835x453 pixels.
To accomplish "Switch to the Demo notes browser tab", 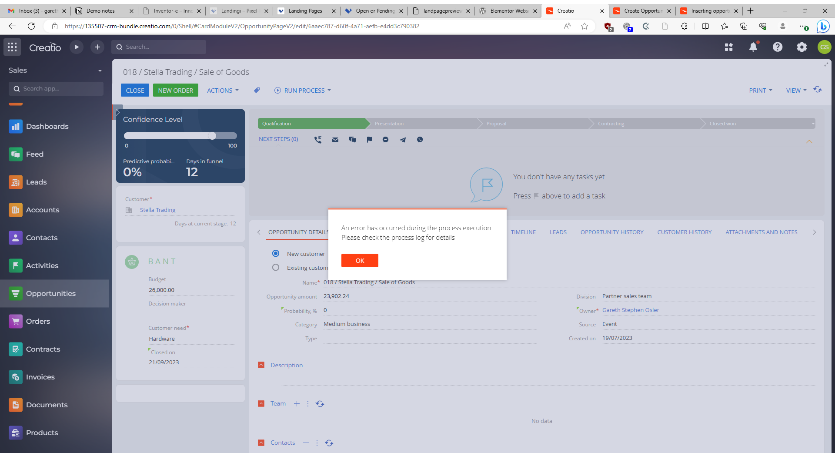I will click(x=104, y=11).
